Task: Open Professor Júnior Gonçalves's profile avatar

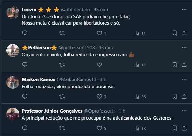Action: click(13, 114)
